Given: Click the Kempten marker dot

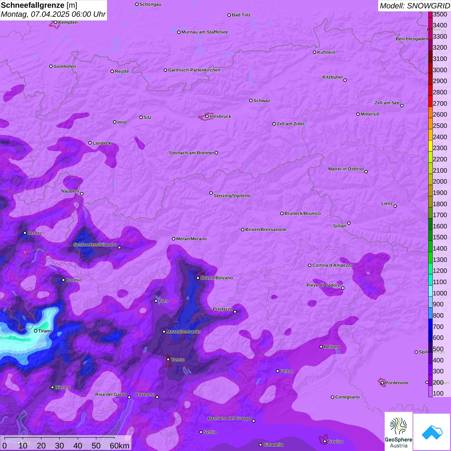Looking at the screenshot, I should click(x=55, y=22).
